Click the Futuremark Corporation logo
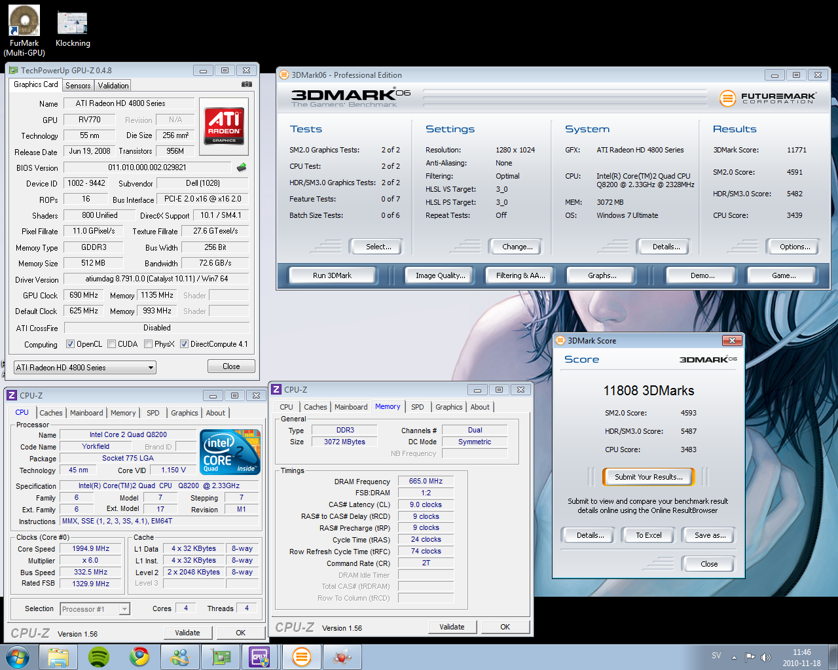This screenshot has height=670, width=838. [x=767, y=98]
